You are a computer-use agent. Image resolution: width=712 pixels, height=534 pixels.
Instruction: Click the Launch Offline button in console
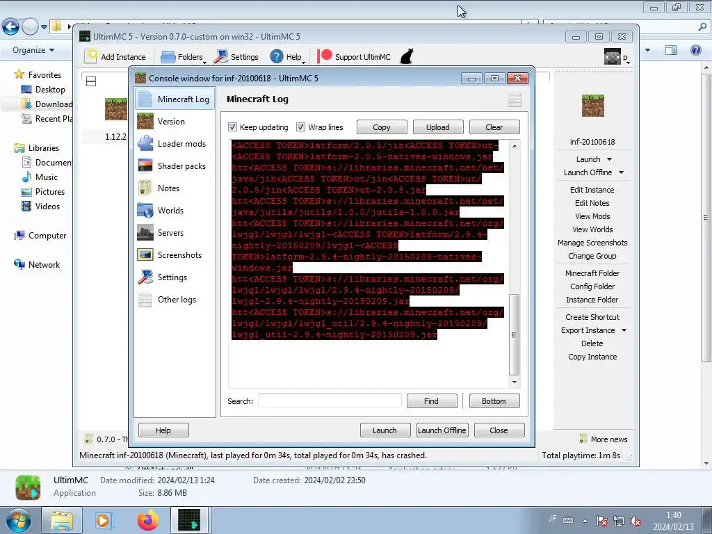442,430
